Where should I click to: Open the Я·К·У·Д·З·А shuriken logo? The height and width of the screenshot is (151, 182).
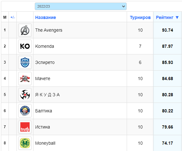[25, 95]
